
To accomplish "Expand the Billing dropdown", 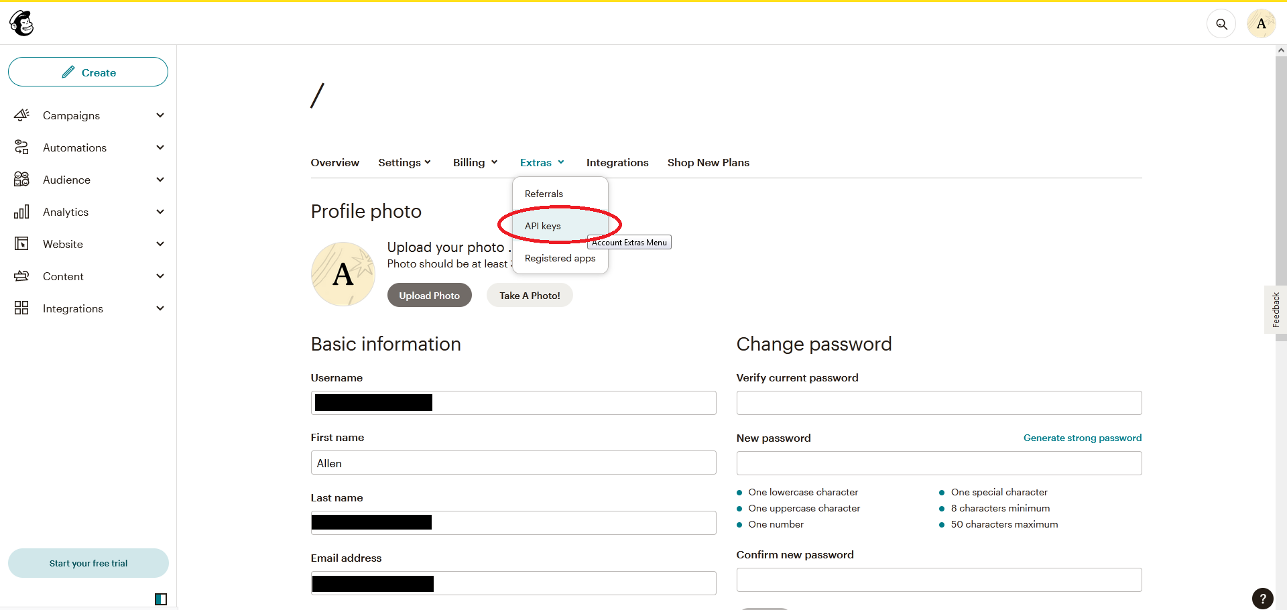I will pyautogui.click(x=474, y=162).
